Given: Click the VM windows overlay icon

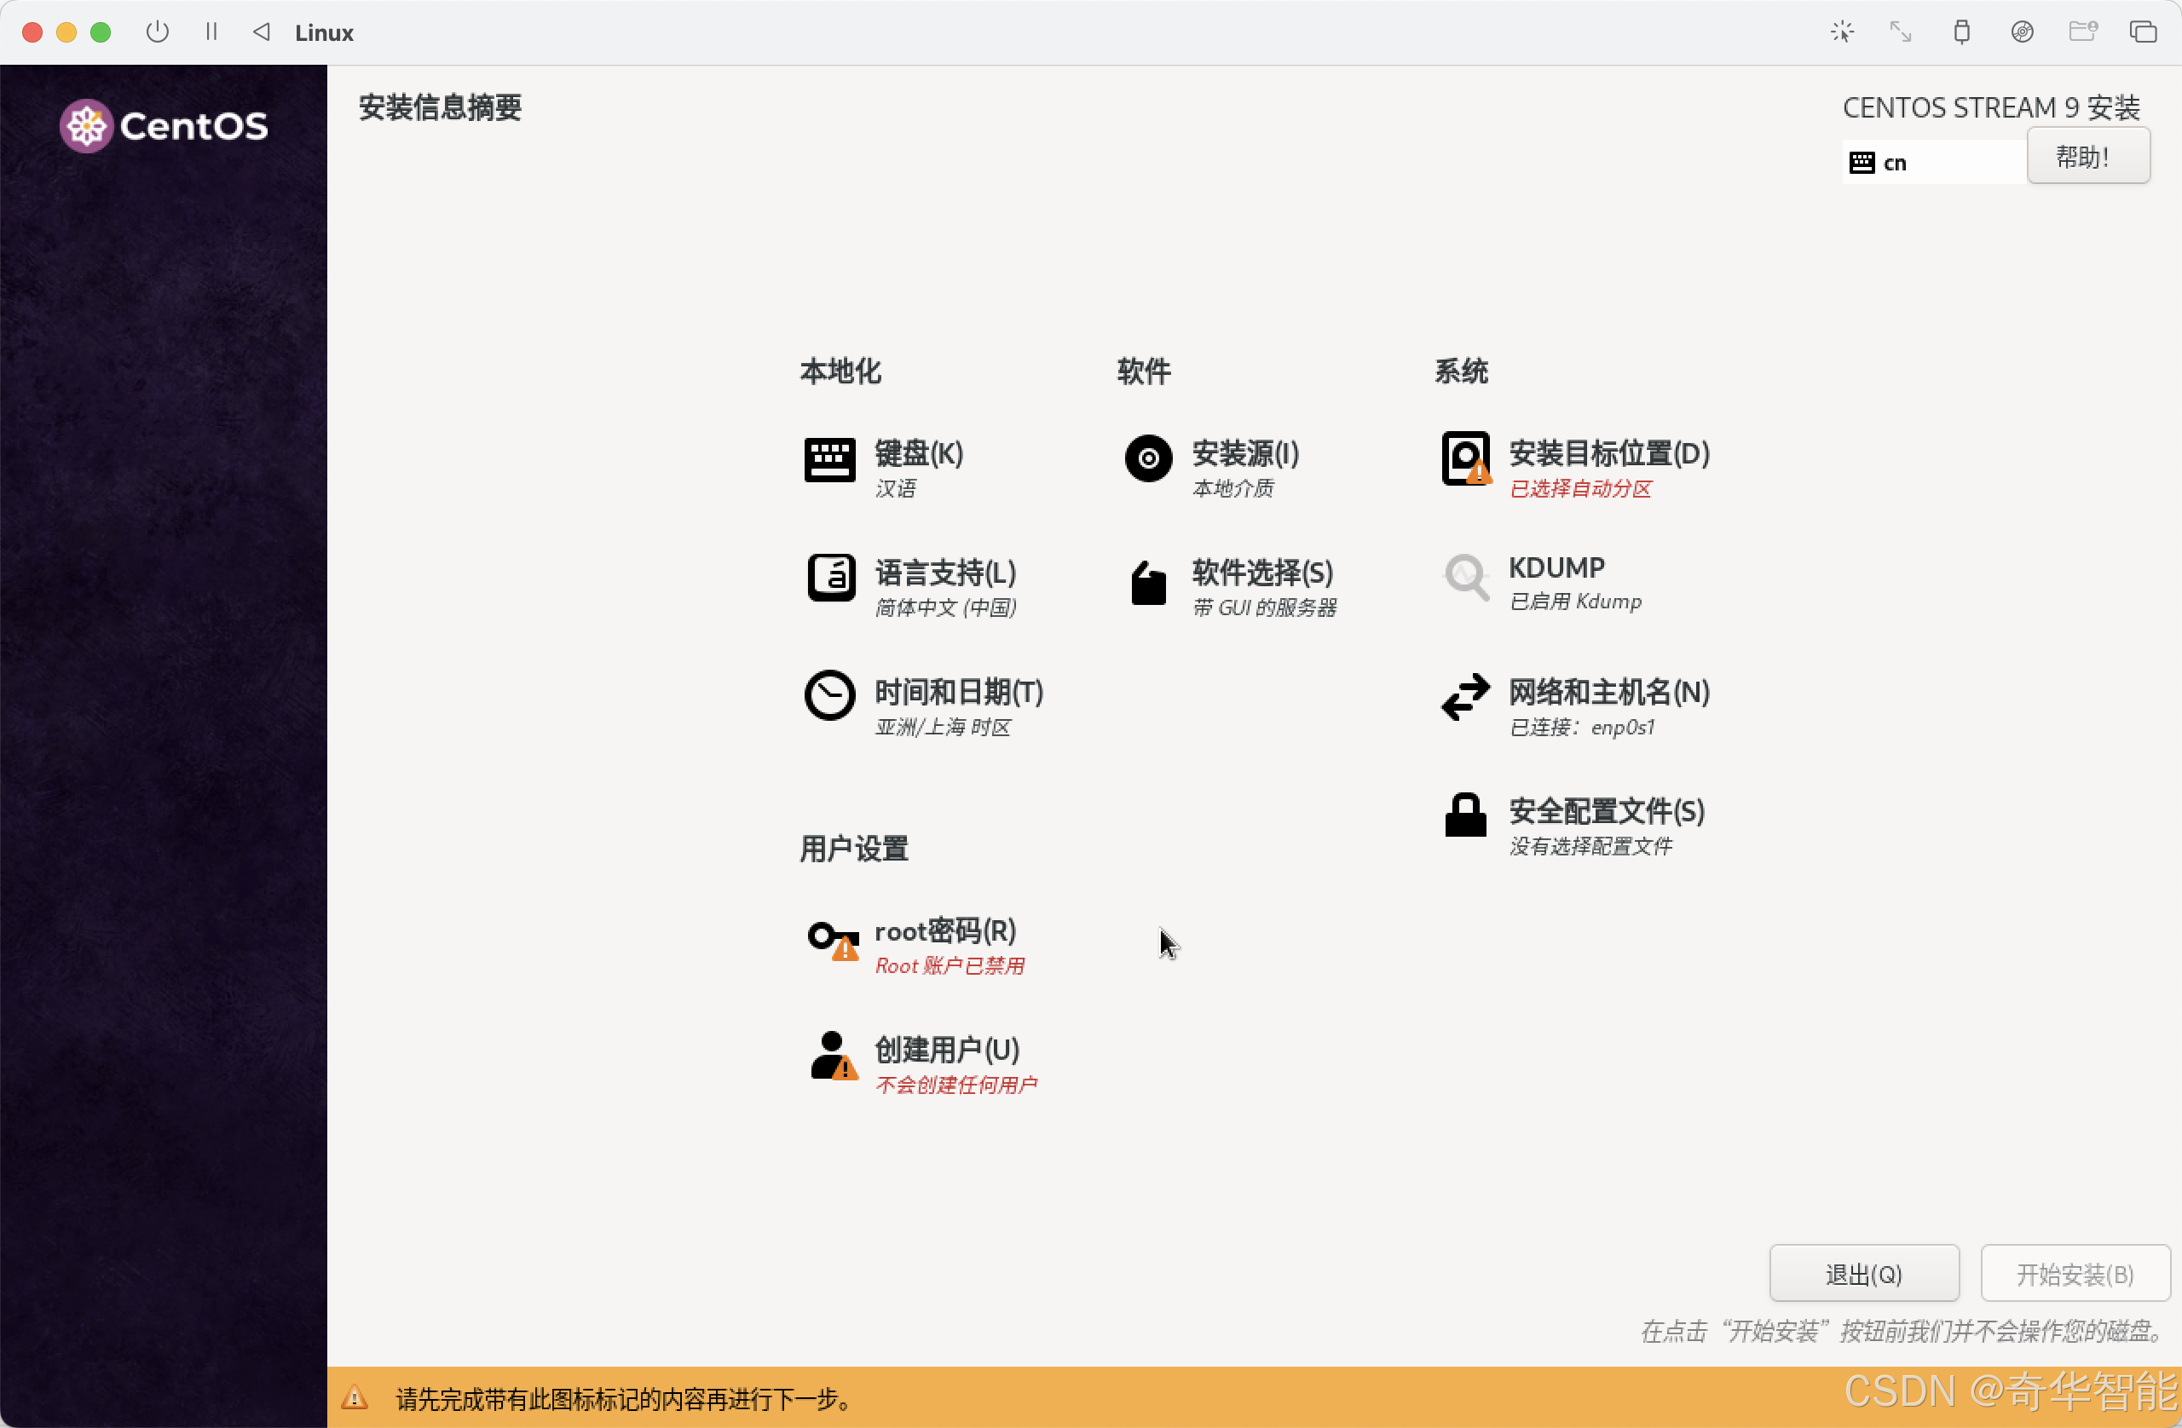Looking at the screenshot, I should [2142, 32].
